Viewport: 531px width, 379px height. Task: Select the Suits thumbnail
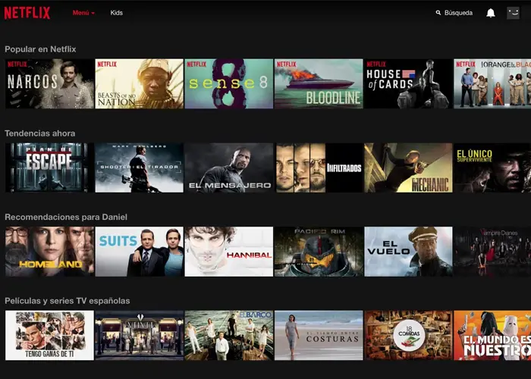pyautogui.click(x=139, y=252)
